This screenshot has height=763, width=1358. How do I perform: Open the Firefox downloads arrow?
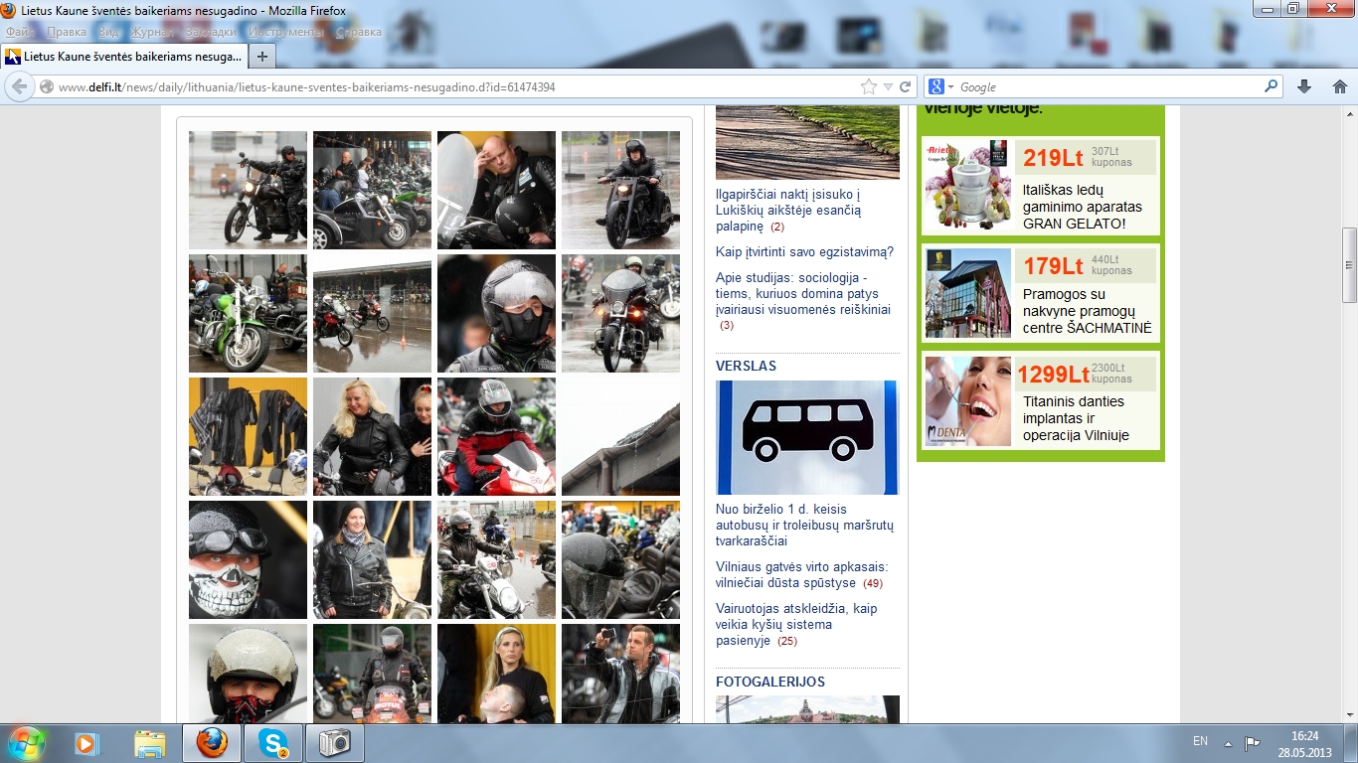click(x=1304, y=86)
